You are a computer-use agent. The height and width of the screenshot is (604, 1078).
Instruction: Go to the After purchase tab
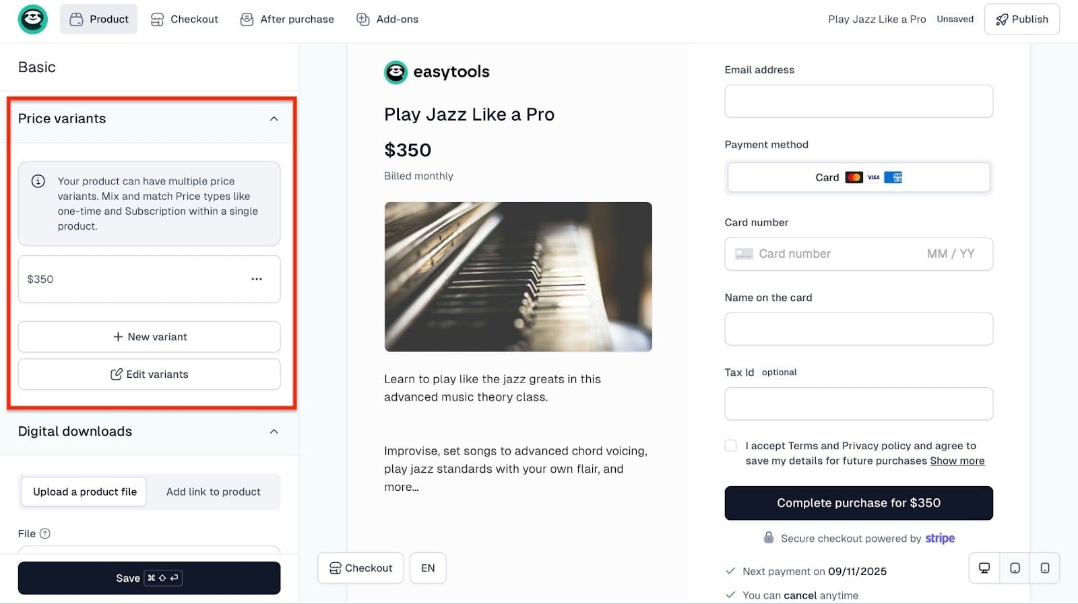[287, 19]
